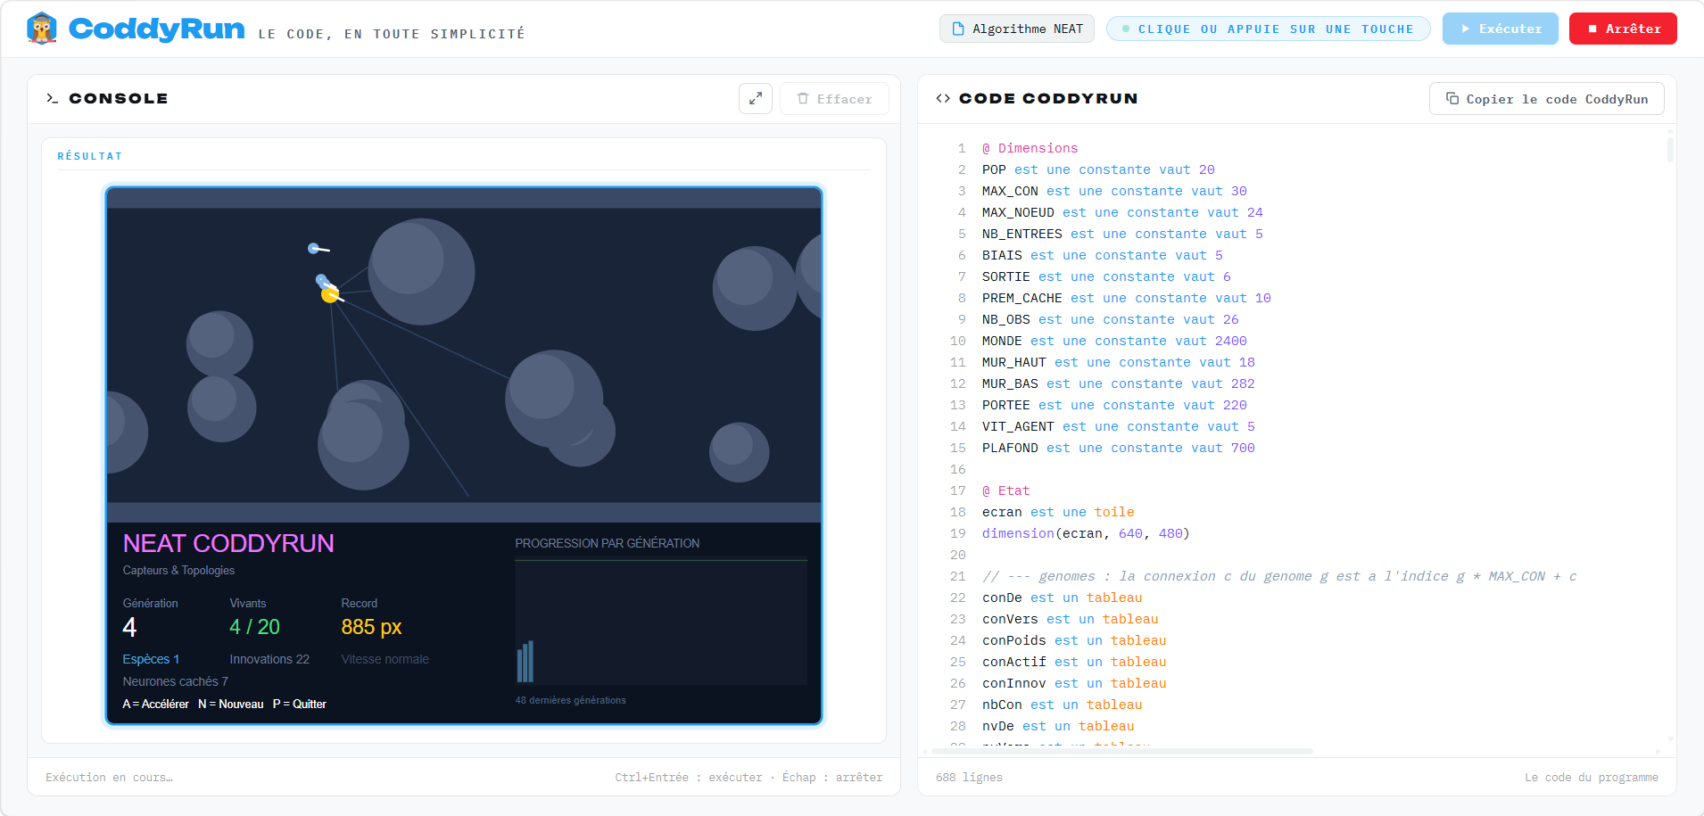Click the 'PROGRESSION PAR GÉNÉRATION' chart title
The image size is (1704, 816).
pyautogui.click(x=608, y=543)
